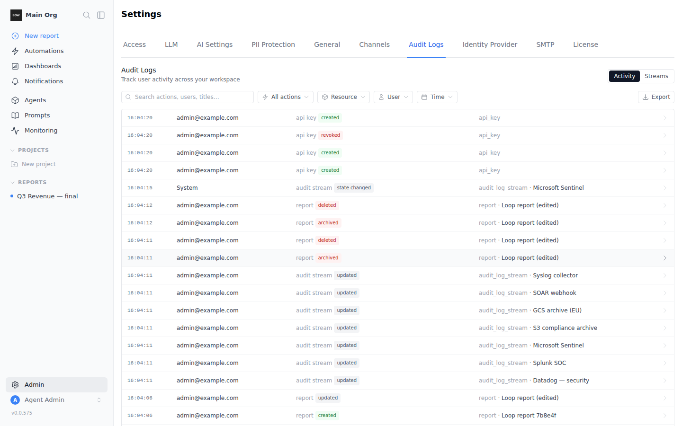The height and width of the screenshot is (426, 682).
Task: Open the Loop report 7b8e4f created row
Action: click(x=398, y=416)
